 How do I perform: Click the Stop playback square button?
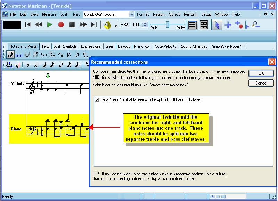point(72,25)
